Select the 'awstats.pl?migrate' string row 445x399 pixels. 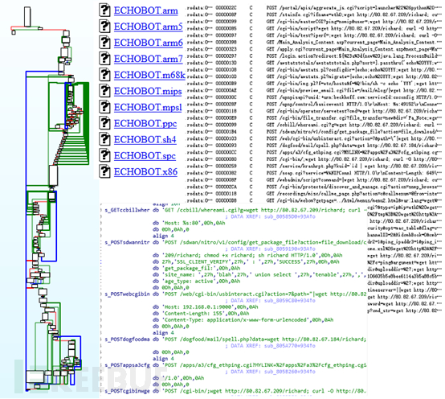click(x=314, y=76)
